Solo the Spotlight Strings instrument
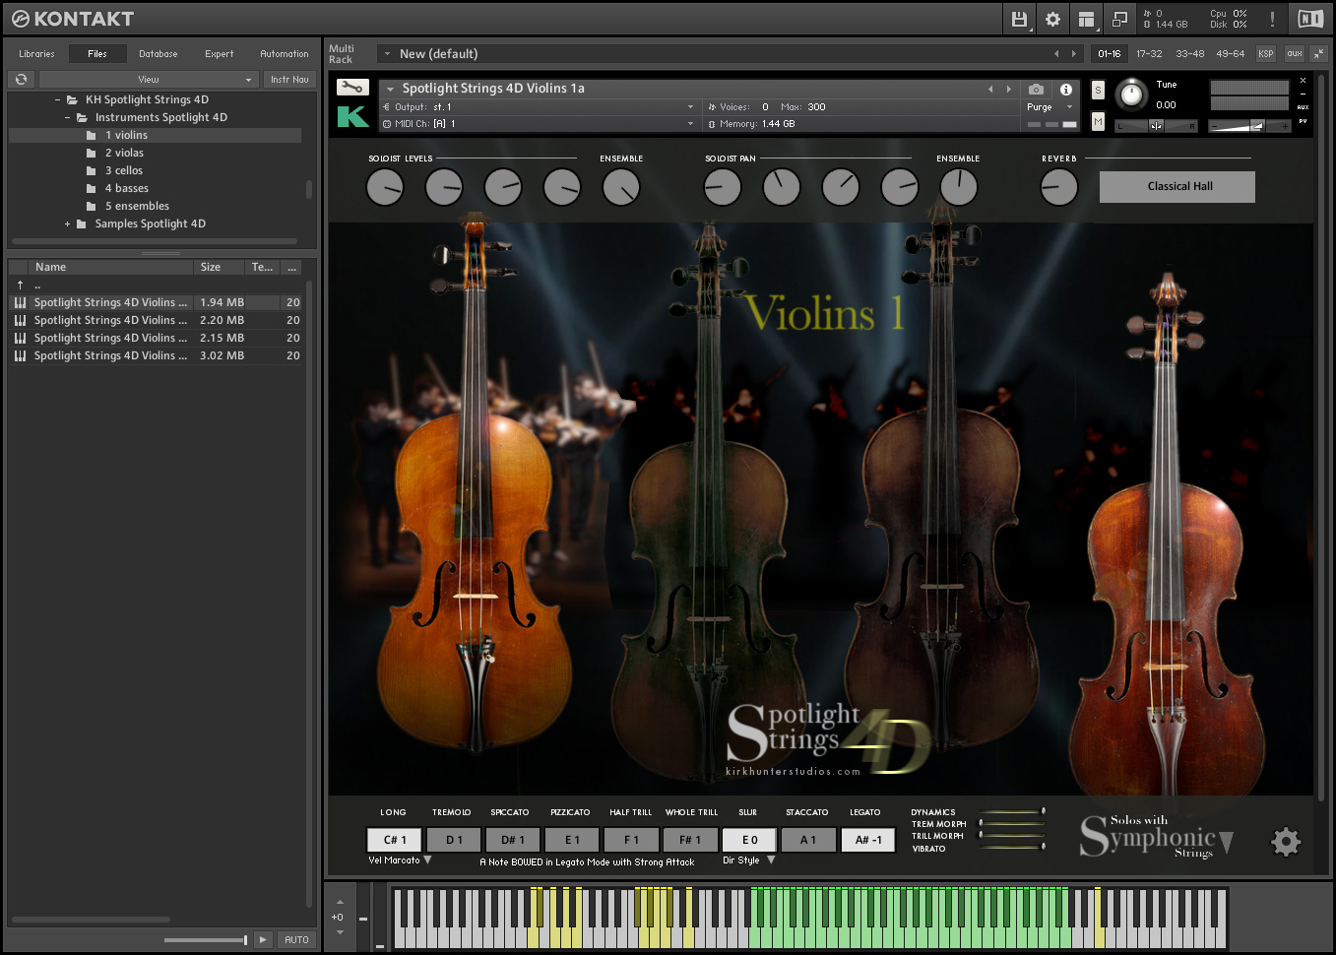Screen dimensions: 1336x955 1098,91
